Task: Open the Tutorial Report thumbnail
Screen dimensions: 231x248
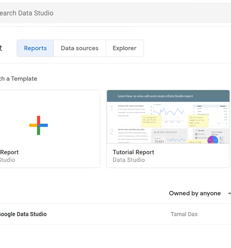Action: pos(168,117)
